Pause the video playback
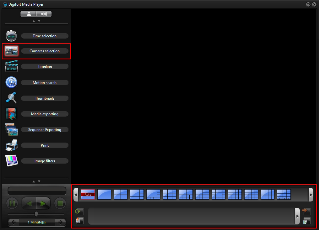 click(12, 203)
